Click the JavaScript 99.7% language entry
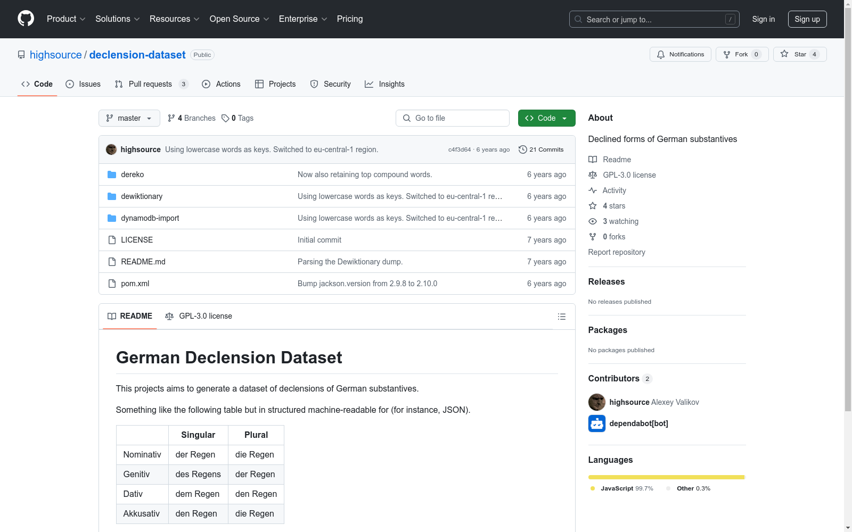The width and height of the screenshot is (852, 532). [621, 488]
